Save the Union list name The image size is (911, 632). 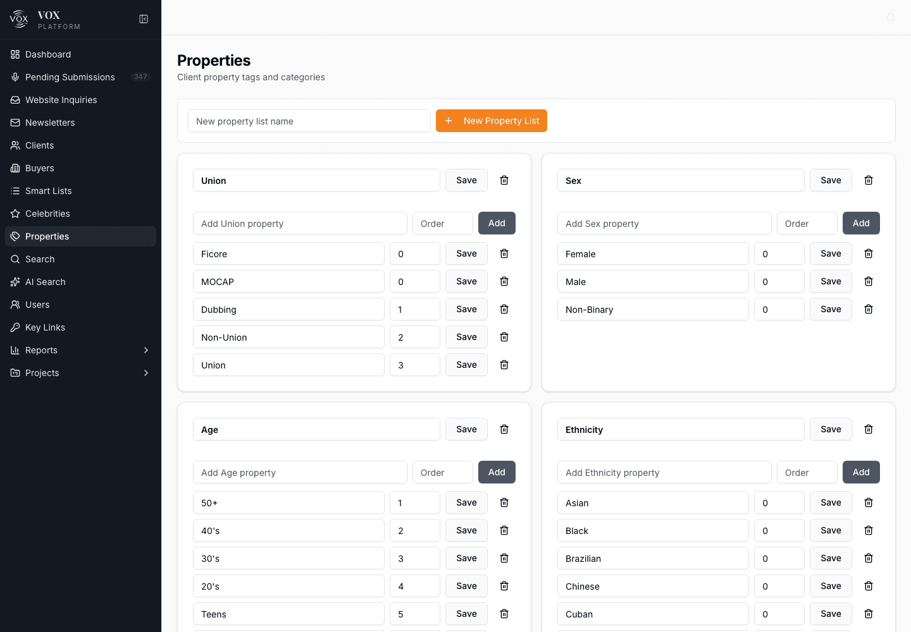(x=466, y=180)
